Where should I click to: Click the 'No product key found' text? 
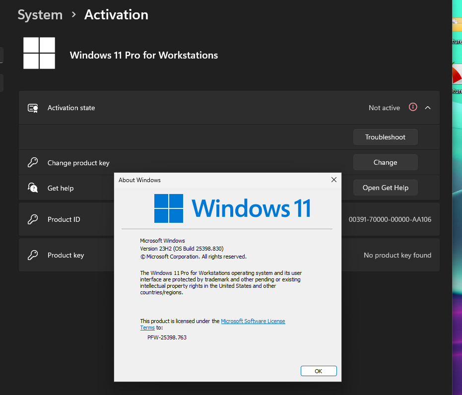397,255
